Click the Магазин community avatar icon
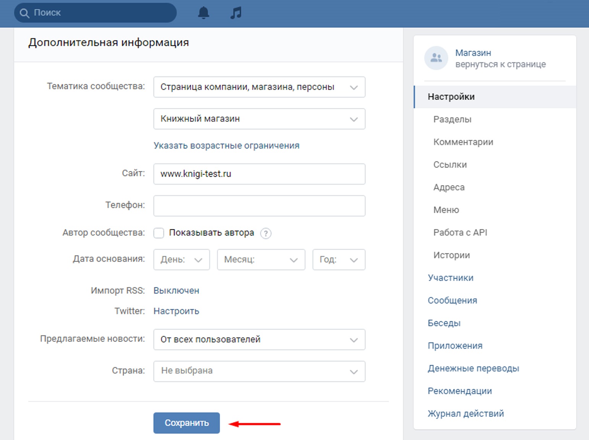589x440 pixels. (x=436, y=58)
